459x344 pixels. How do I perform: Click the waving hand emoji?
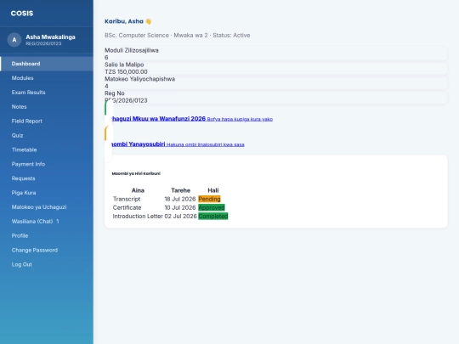coord(149,21)
